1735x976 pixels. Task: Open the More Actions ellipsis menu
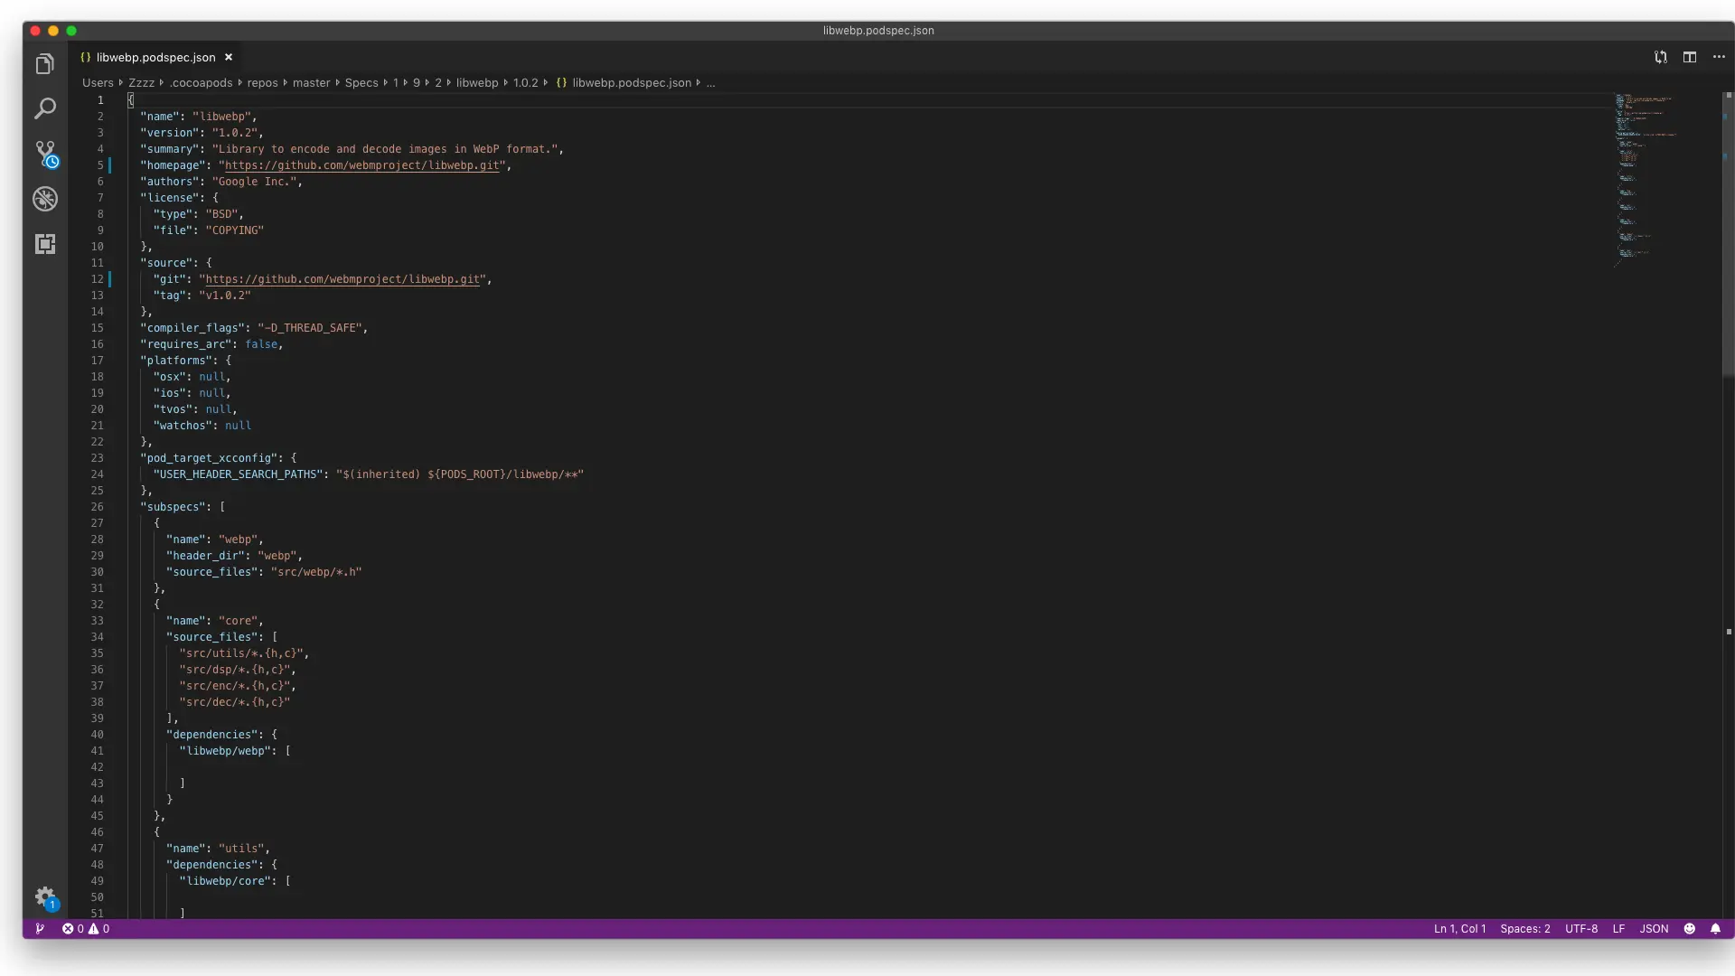coord(1719,57)
